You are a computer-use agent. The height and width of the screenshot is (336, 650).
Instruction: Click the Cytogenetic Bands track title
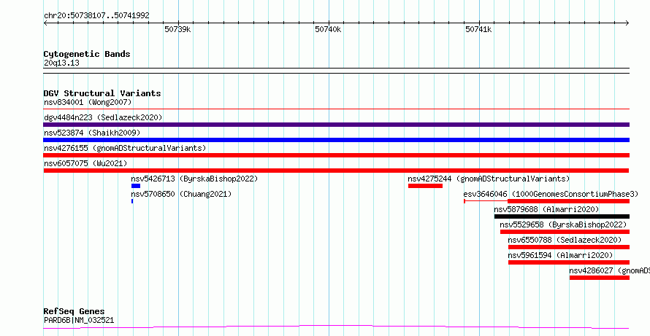click(x=87, y=54)
